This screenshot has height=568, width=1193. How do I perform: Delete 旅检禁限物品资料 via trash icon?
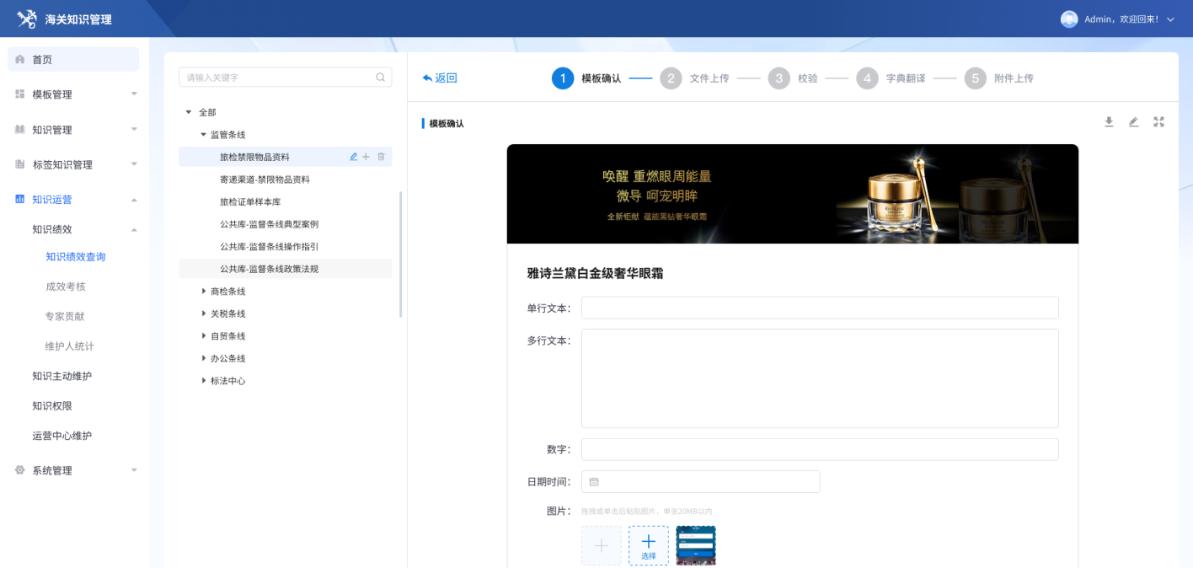[x=381, y=157]
